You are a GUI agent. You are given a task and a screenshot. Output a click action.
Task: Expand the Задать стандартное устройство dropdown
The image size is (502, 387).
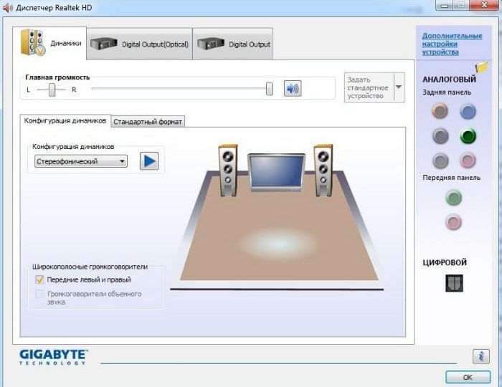(x=399, y=87)
